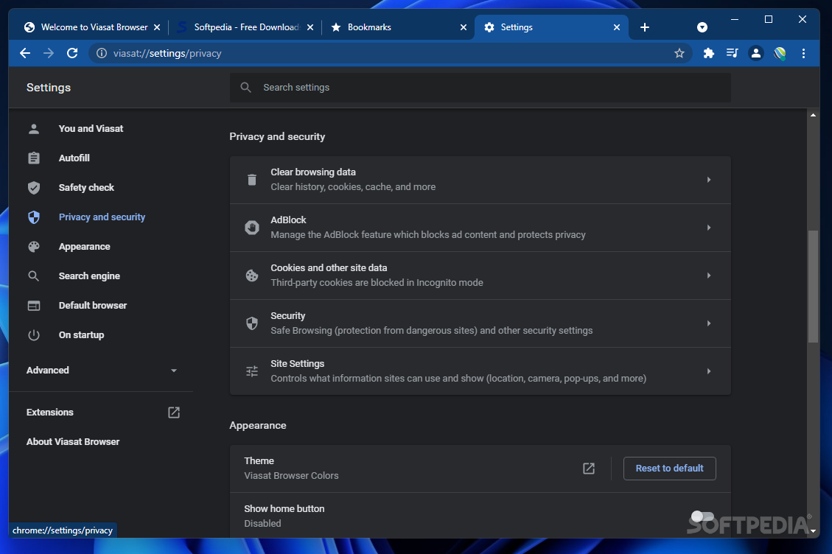Close the Softpedia tab

point(310,27)
